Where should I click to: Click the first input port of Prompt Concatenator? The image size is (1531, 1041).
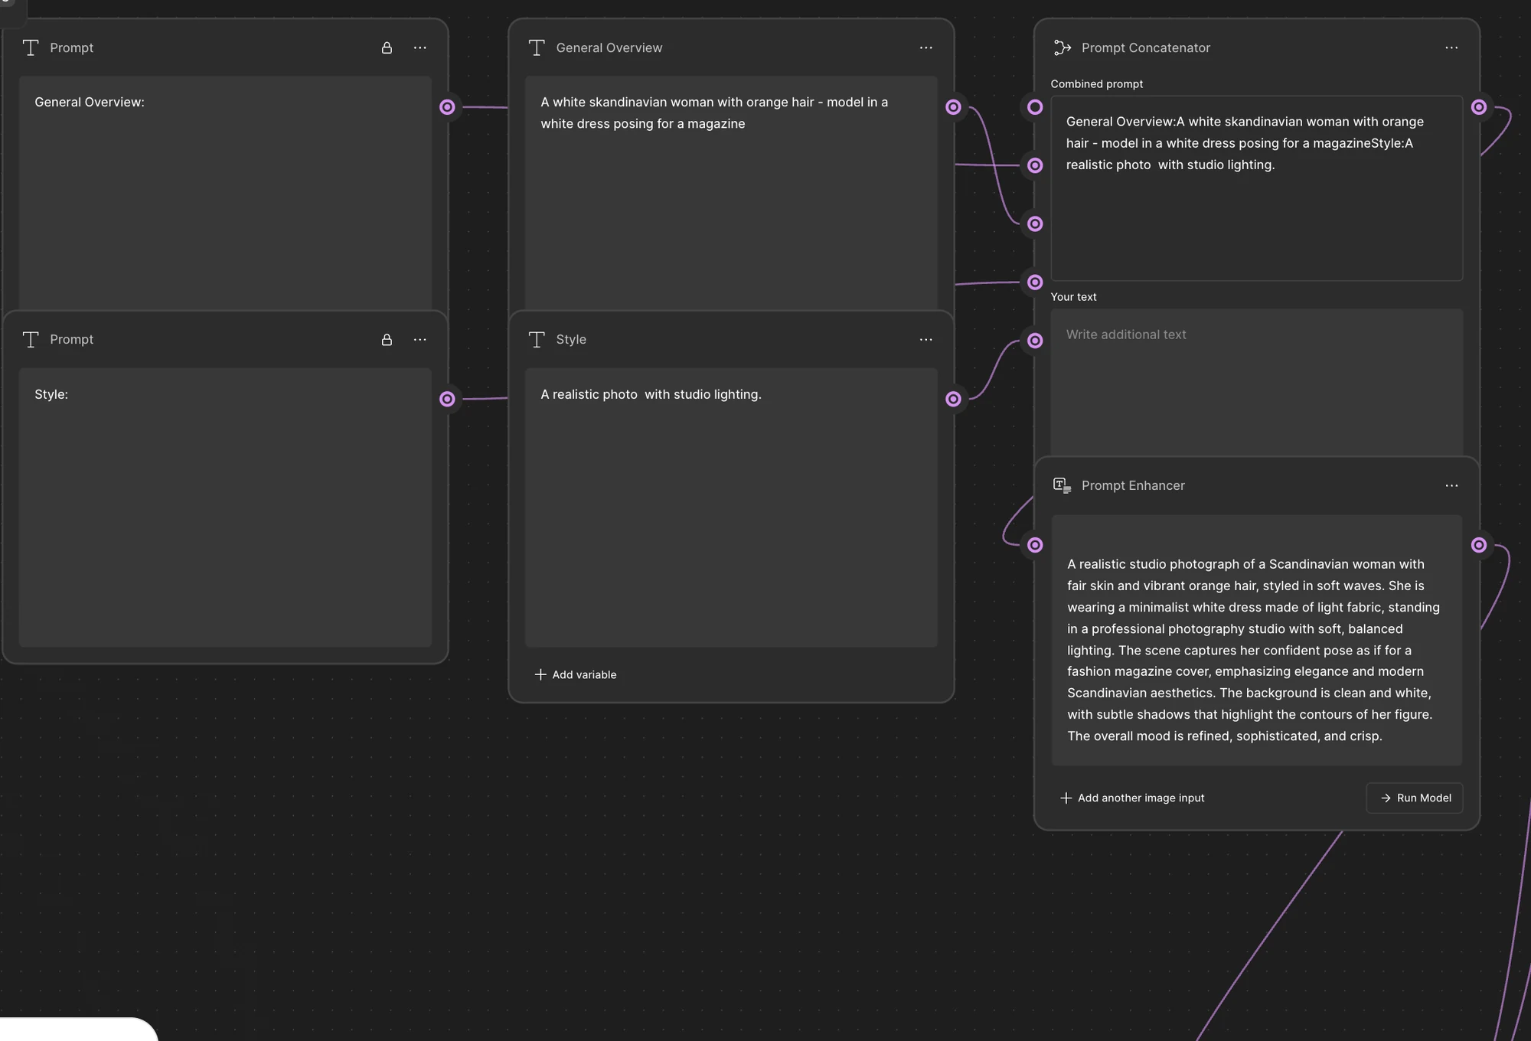tap(1035, 107)
